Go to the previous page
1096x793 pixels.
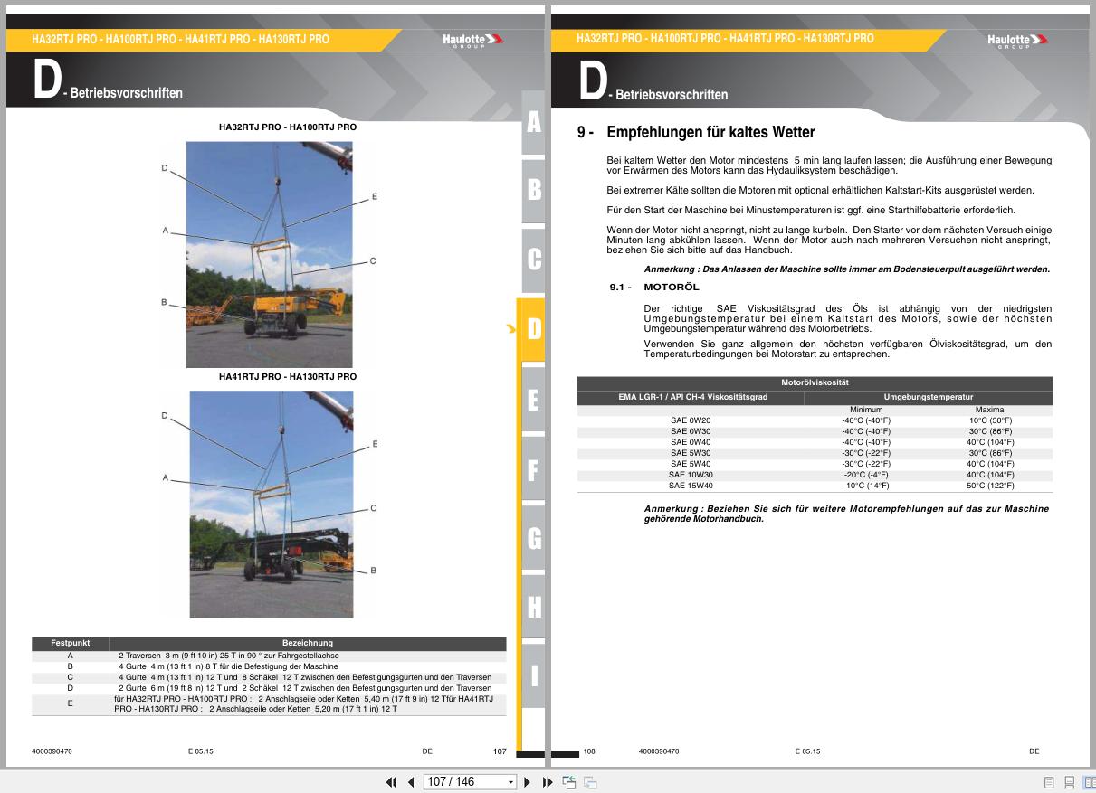pos(411,782)
